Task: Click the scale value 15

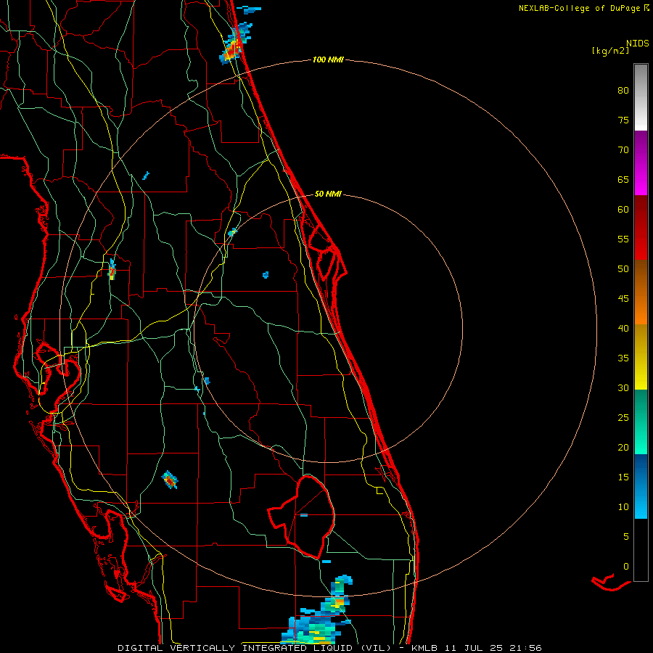Action: pyautogui.click(x=623, y=477)
